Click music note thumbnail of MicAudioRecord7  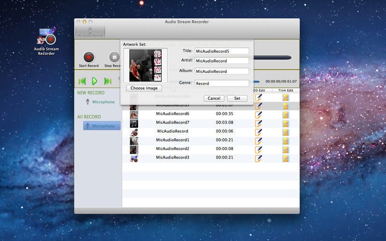[x=134, y=123]
